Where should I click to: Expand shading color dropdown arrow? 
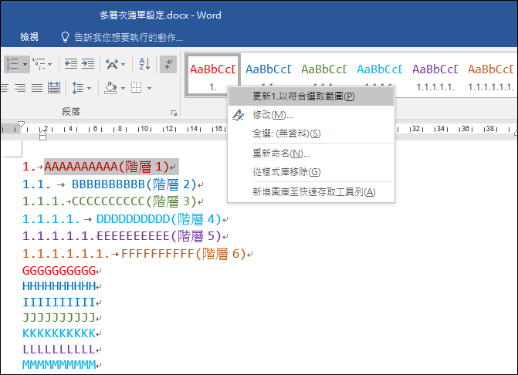(124, 88)
